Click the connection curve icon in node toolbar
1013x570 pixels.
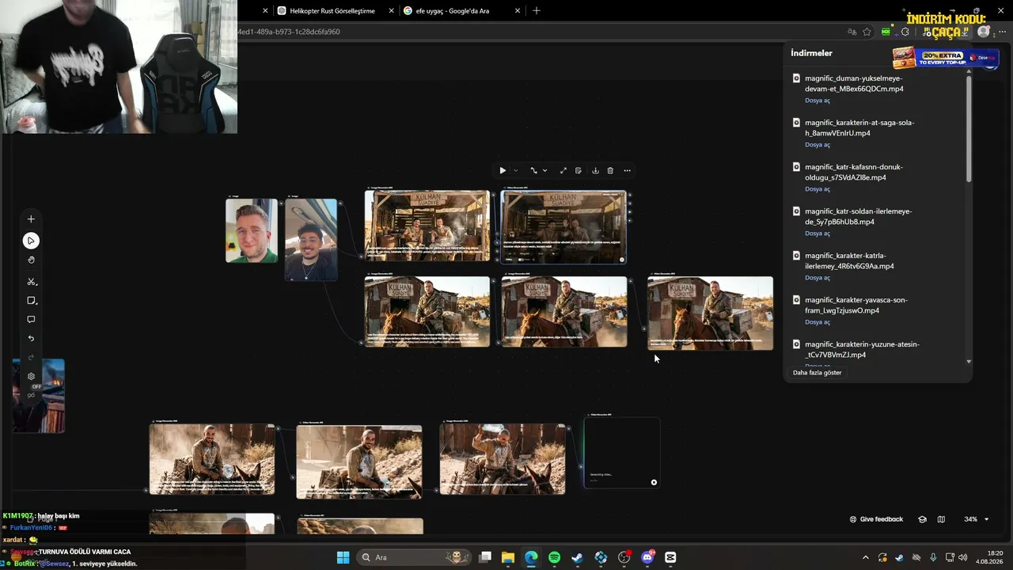533,171
